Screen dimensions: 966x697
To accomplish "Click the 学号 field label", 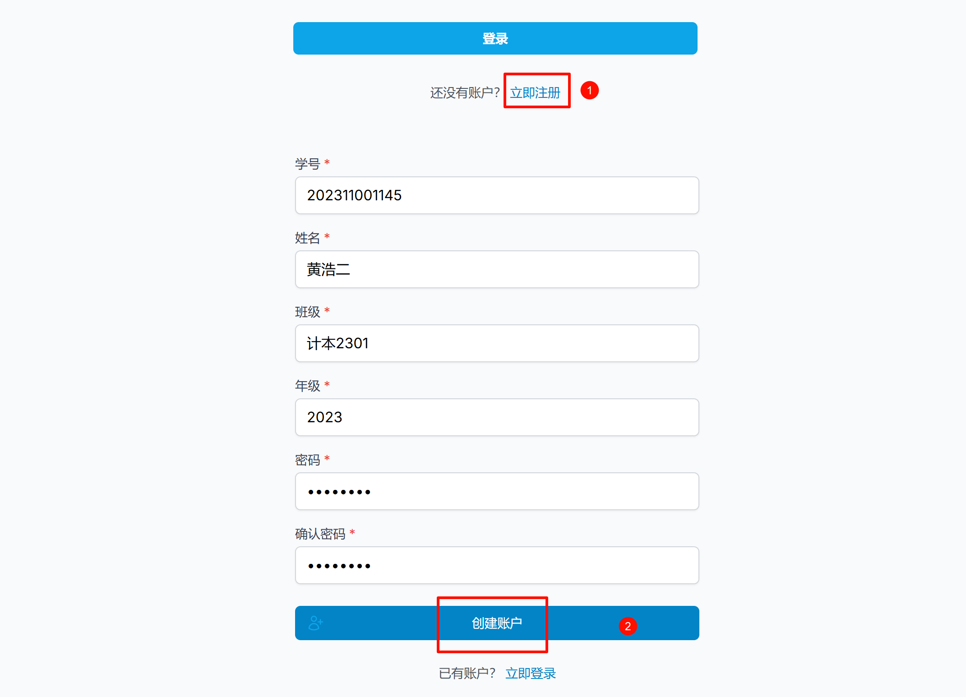I will [307, 164].
